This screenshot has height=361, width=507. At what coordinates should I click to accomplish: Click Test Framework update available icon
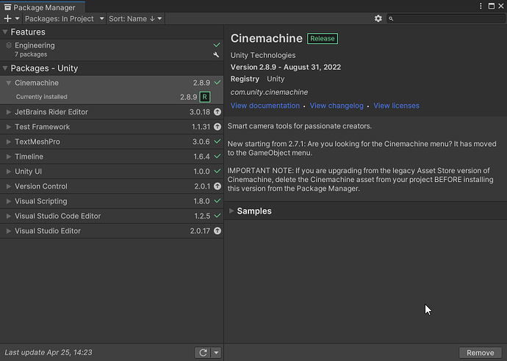pos(217,127)
